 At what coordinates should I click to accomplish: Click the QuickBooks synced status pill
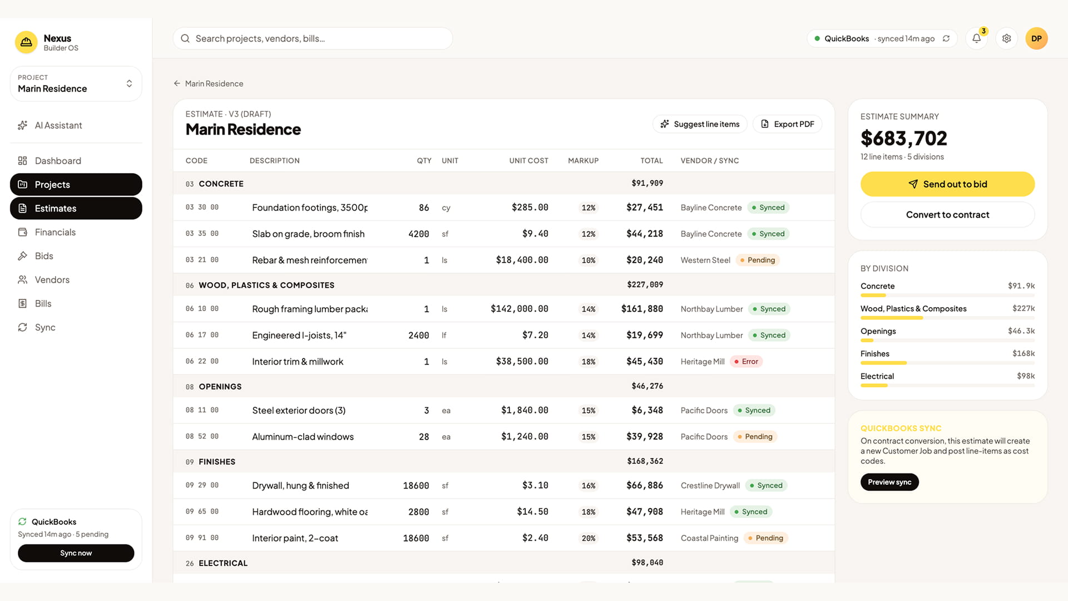pyautogui.click(x=882, y=38)
